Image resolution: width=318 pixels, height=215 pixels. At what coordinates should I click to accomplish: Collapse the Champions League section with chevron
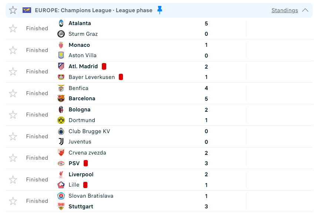305,10
